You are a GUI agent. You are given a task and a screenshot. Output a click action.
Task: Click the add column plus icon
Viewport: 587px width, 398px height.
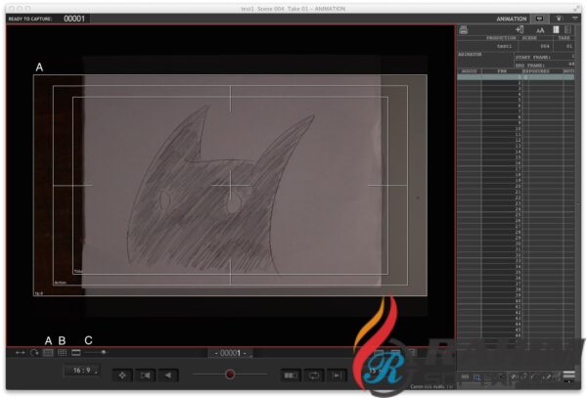click(x=519, y=29)
